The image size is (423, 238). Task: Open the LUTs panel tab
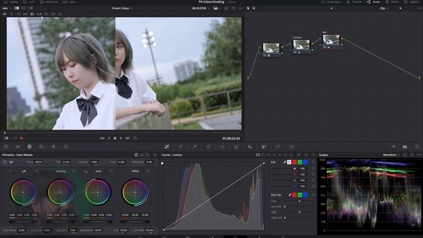pos(29,2)
